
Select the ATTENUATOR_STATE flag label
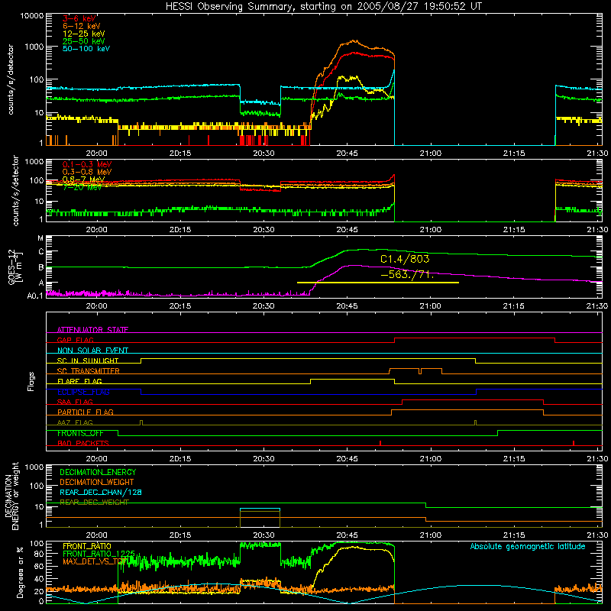tap(92, 330)
